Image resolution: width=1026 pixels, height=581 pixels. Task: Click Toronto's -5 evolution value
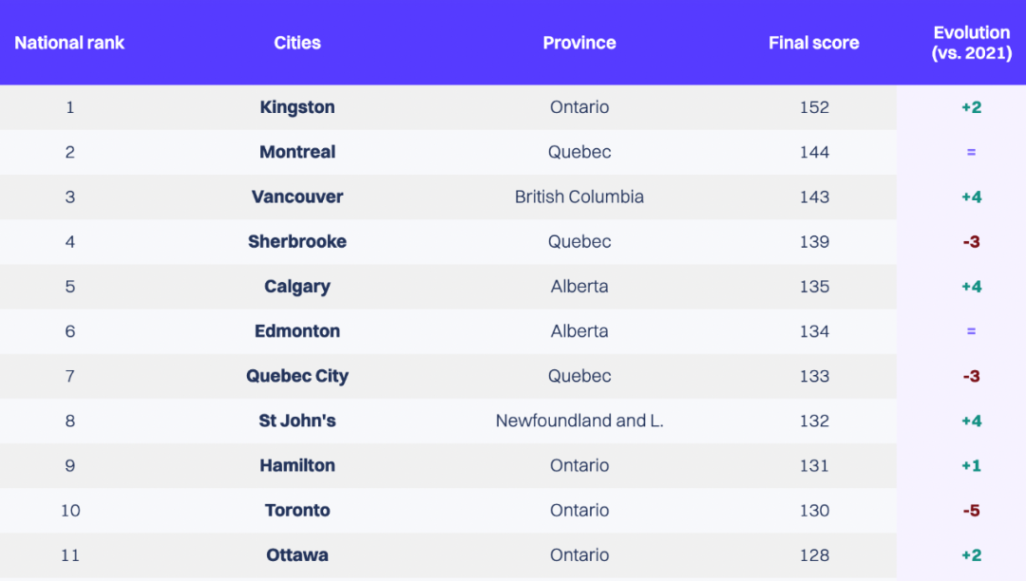971,511
